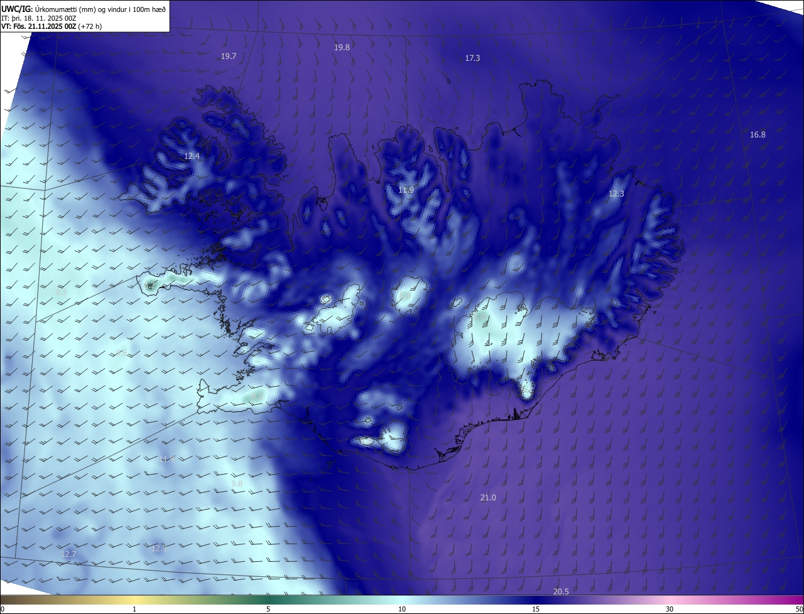Image resolution: width=804 pixels, height=614 pixels.
Task: Click the 9.3 value label on the map
Action: pos(61,293)
